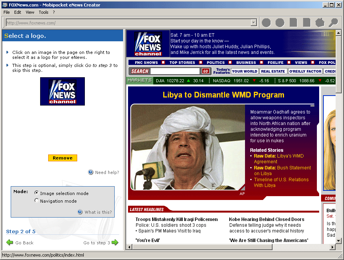Open the URL address dropdown arrow
The width and height of the screenshot is (344, 260).
[x=254, y=23]
